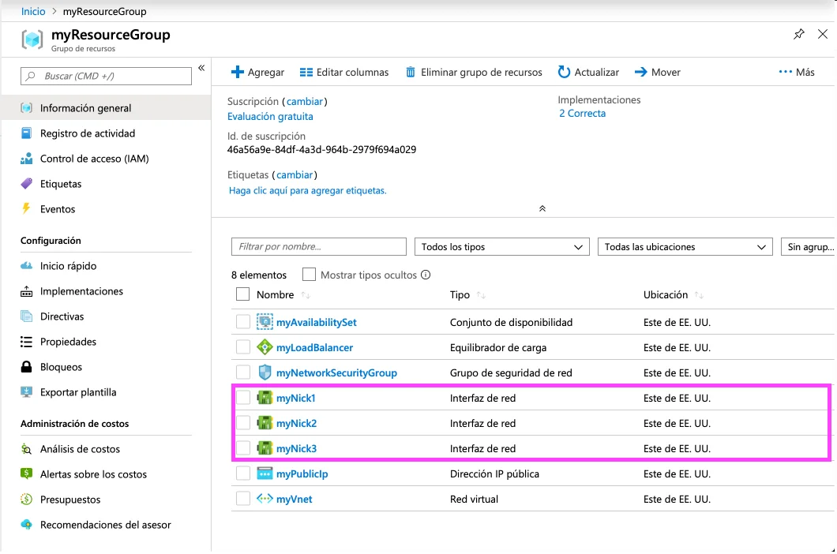837x554 pixels.
Task: Select the myPublicIp row checkbox
Action: coord(243,474)
